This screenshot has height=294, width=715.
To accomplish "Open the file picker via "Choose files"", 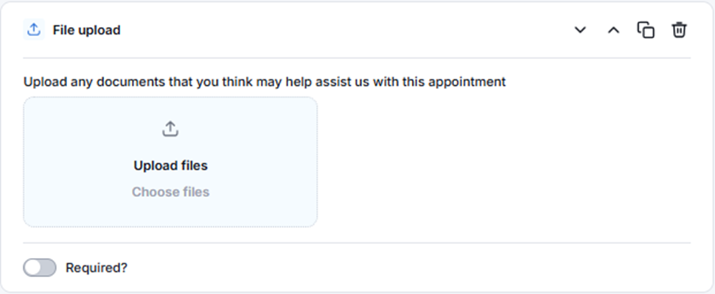I will tap(170, 193).
